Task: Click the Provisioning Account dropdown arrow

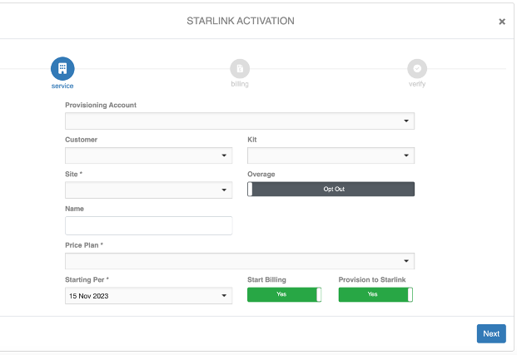Action: tap(406, 121)
